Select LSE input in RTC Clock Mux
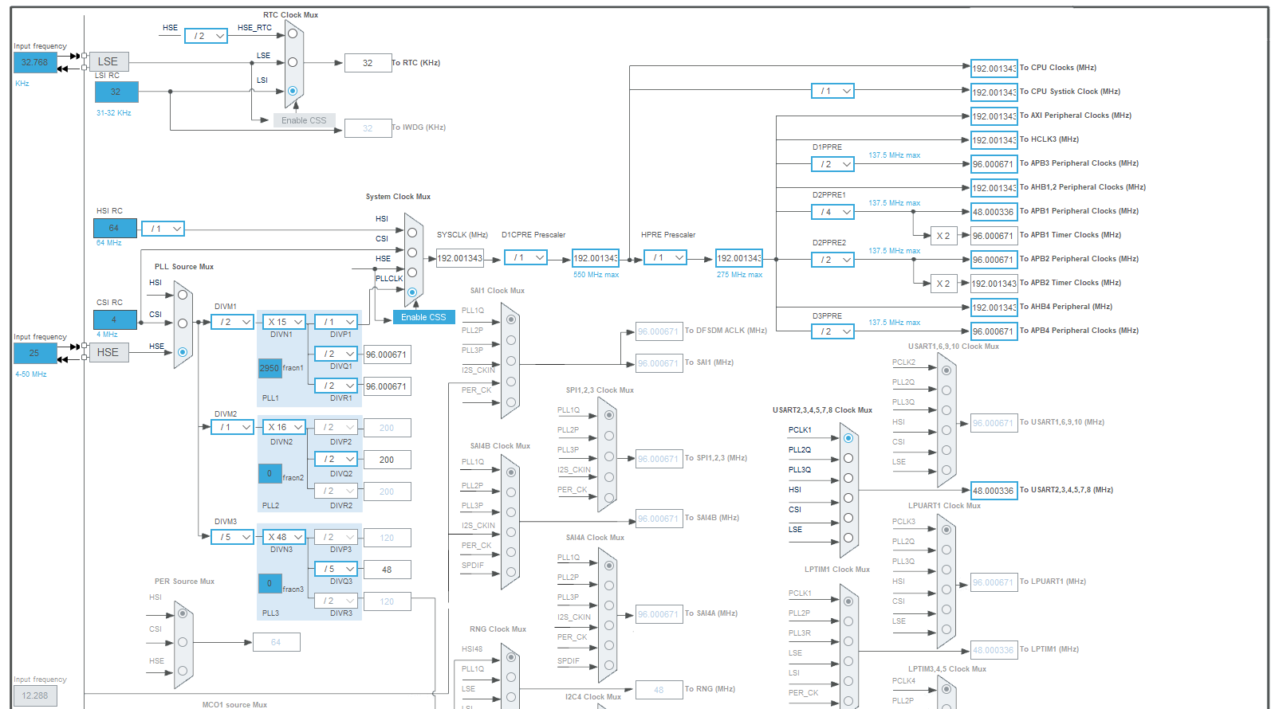The image size is (1279, 709). coord(293,62)
